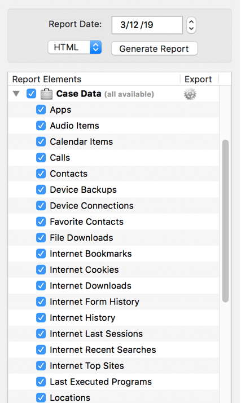Uncheck the Apps checkbox
Image resolution: width=241 pixels, height=403 pixels.
(x=41, y=110)
